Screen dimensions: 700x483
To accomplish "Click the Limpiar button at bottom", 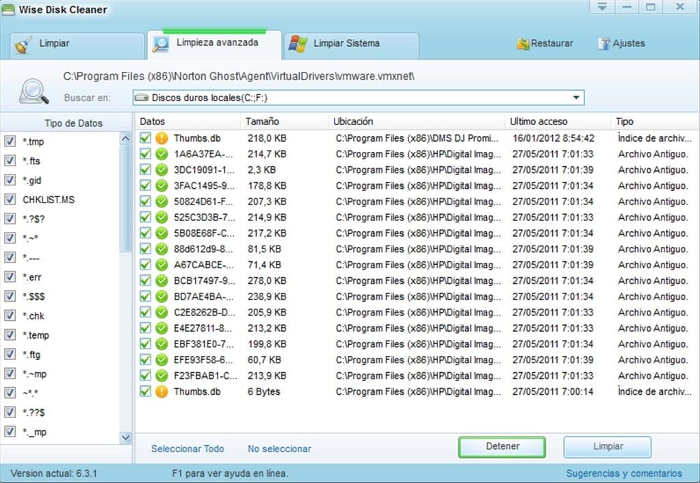I will point(608,446).
